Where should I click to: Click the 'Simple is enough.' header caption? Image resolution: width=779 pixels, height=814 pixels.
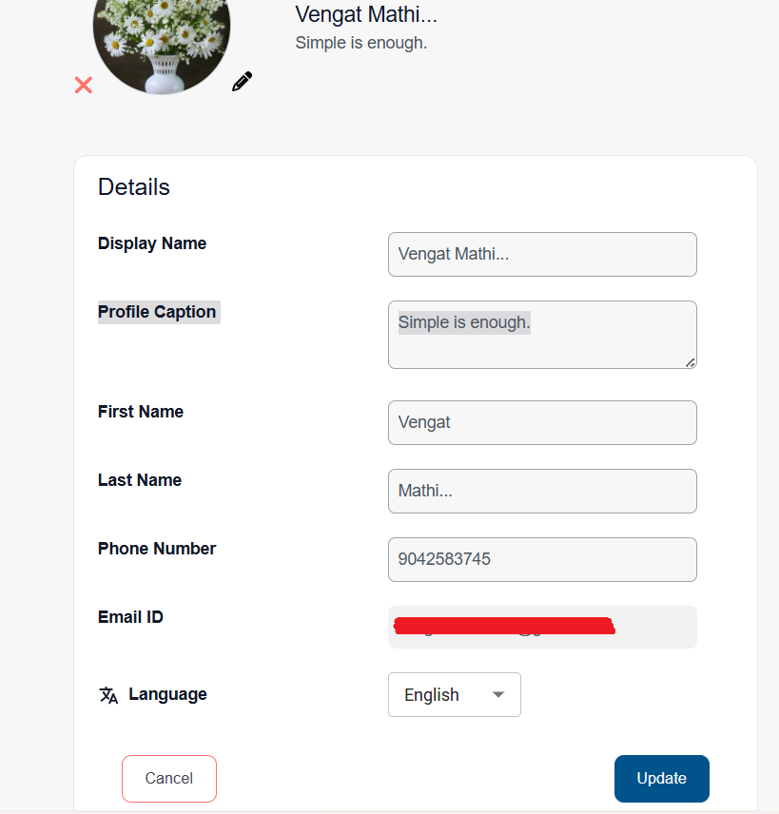(x=360, y=43)
